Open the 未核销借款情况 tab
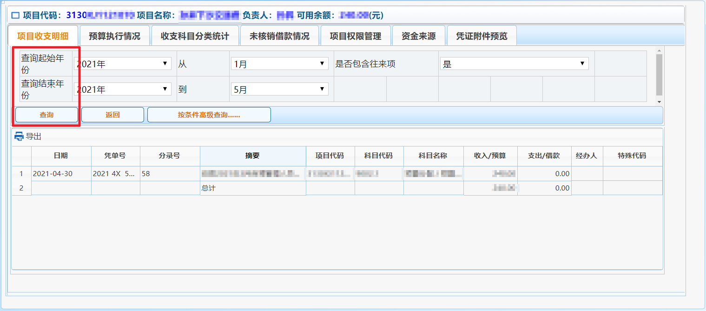Viewport: 706px width, 311px height. pyautogui.click(x=279, y=36)
